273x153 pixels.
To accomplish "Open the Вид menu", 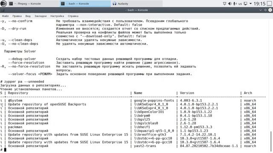I will click(28, 16).
